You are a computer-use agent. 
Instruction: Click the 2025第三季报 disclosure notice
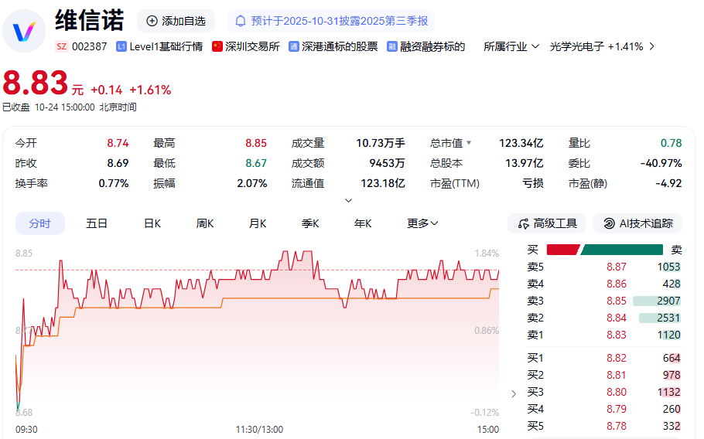pyautogui.click(x=334, y=21)
